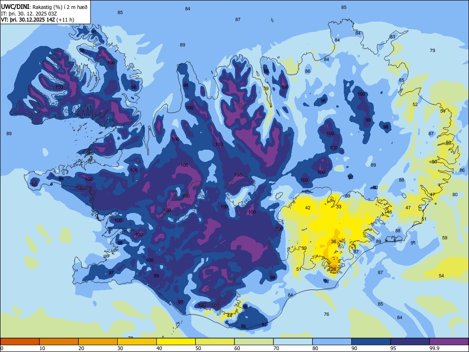Click the legend scale label 70
Screen dimensions: 469x352
pyautogui.click(x=276, y=348)
